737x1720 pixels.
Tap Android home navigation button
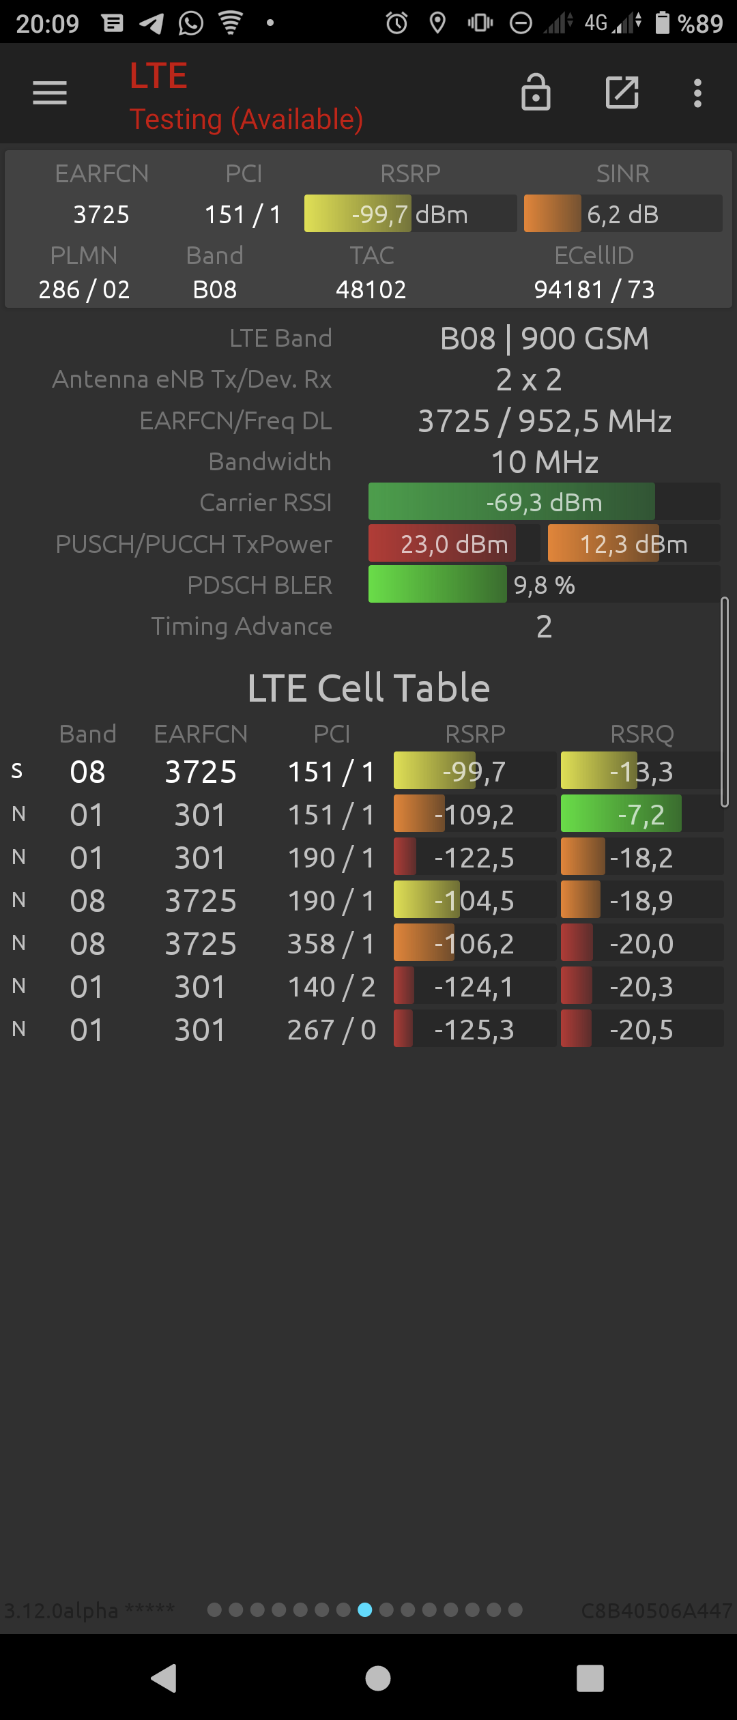point(378,1678)
